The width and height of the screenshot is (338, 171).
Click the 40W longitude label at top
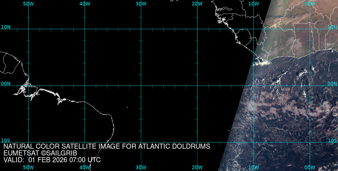84,4
